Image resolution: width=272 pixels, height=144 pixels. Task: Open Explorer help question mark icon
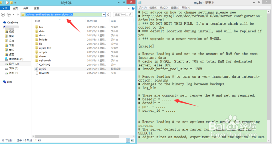133,8
